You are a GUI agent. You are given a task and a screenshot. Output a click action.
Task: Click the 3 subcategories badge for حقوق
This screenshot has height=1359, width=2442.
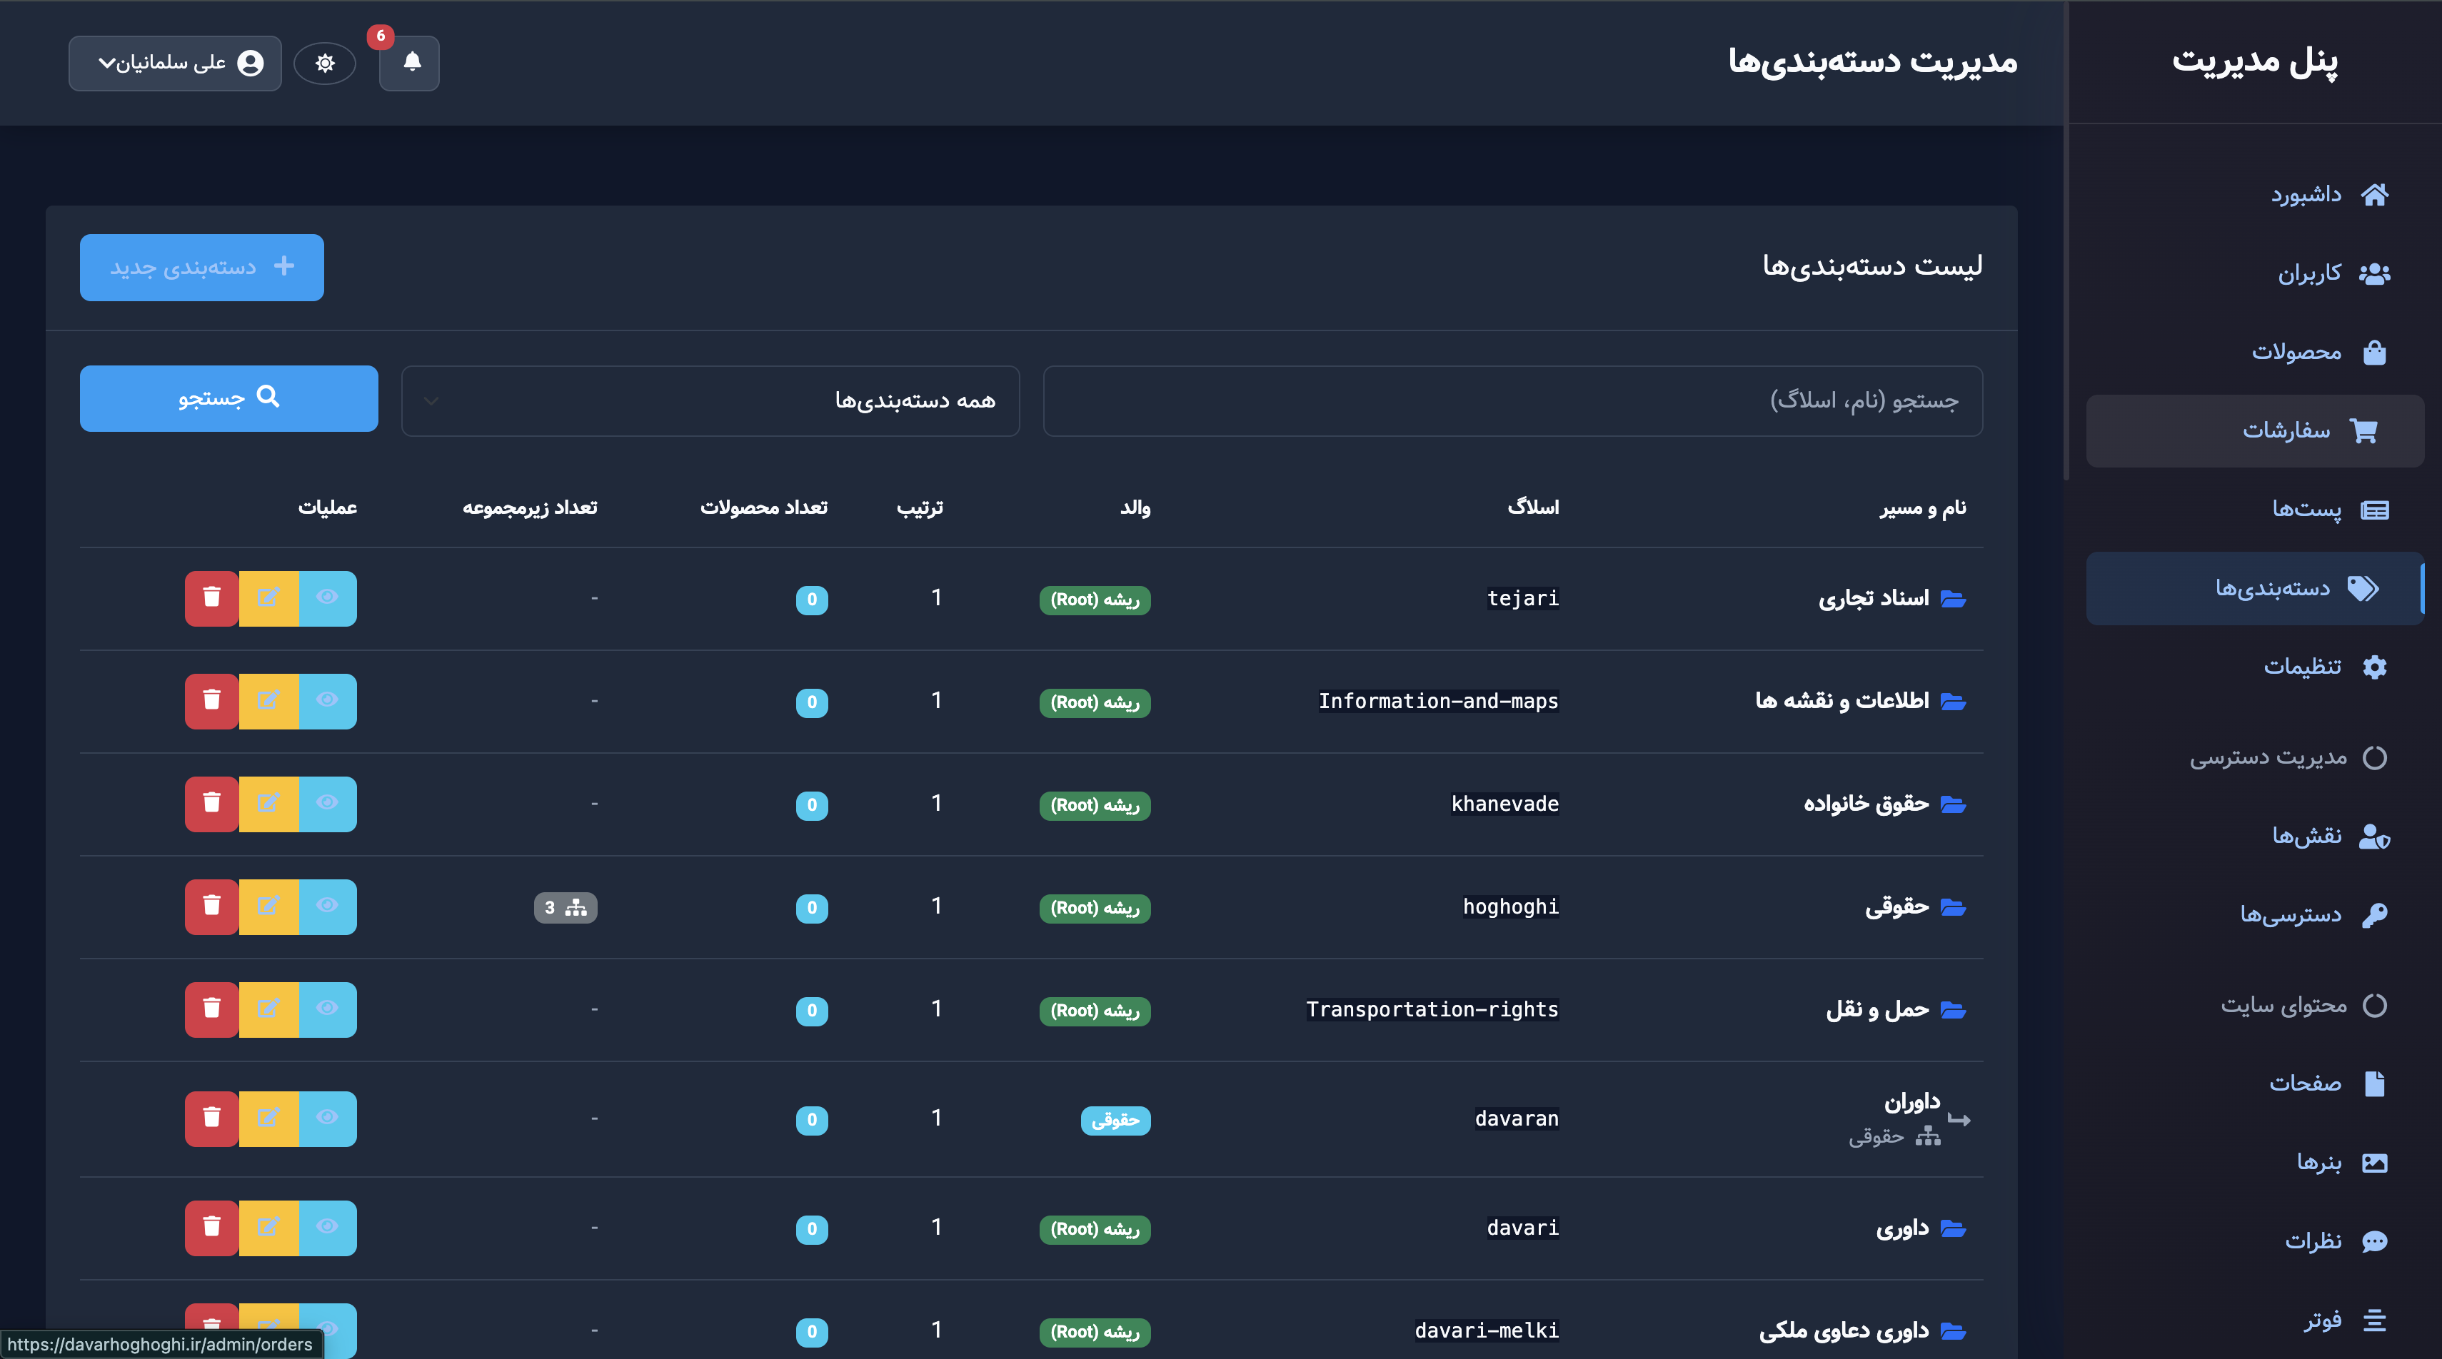[565, 908]
